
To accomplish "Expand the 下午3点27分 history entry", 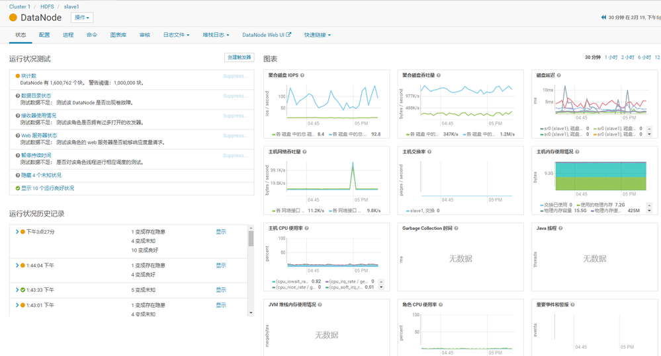I will [17, 232].
